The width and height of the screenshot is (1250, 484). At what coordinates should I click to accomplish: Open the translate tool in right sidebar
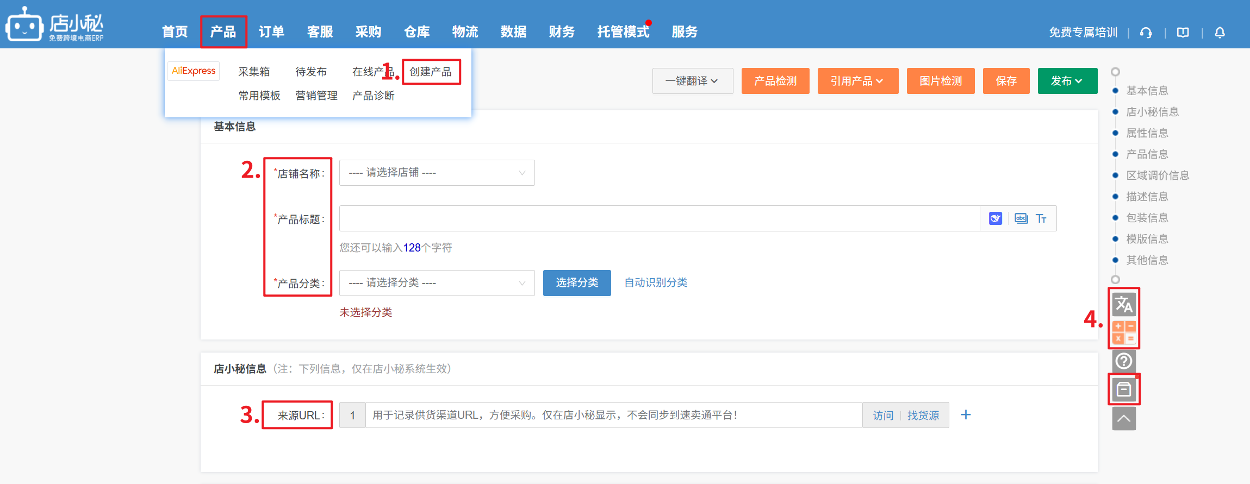pyautogui.click(x=1123, y=304)
